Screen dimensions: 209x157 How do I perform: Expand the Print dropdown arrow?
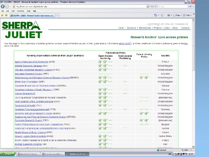(172, 15)
